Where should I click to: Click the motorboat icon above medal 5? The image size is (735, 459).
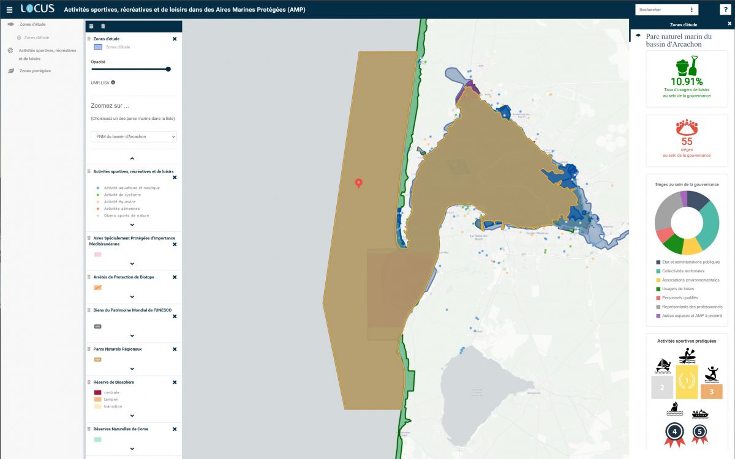(x=699, y=414)
